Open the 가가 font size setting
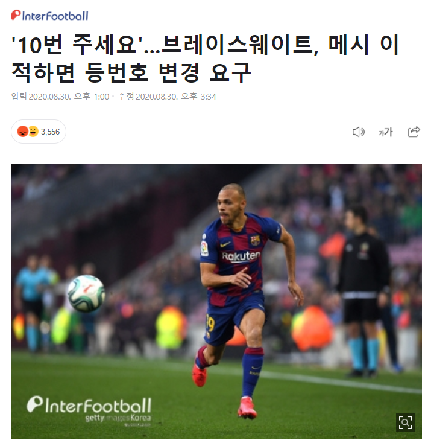The image size is (428, 446). 386,132
